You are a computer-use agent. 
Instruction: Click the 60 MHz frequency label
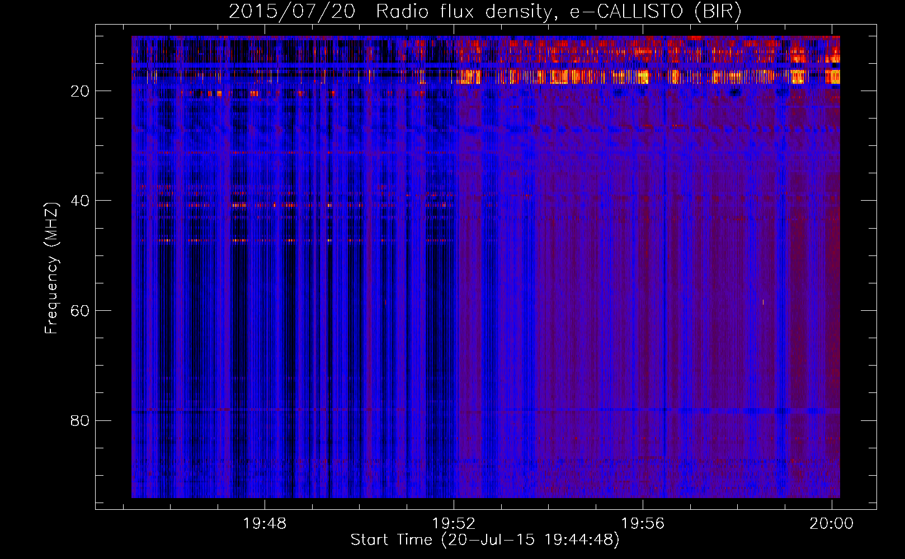tap(80, 311)
